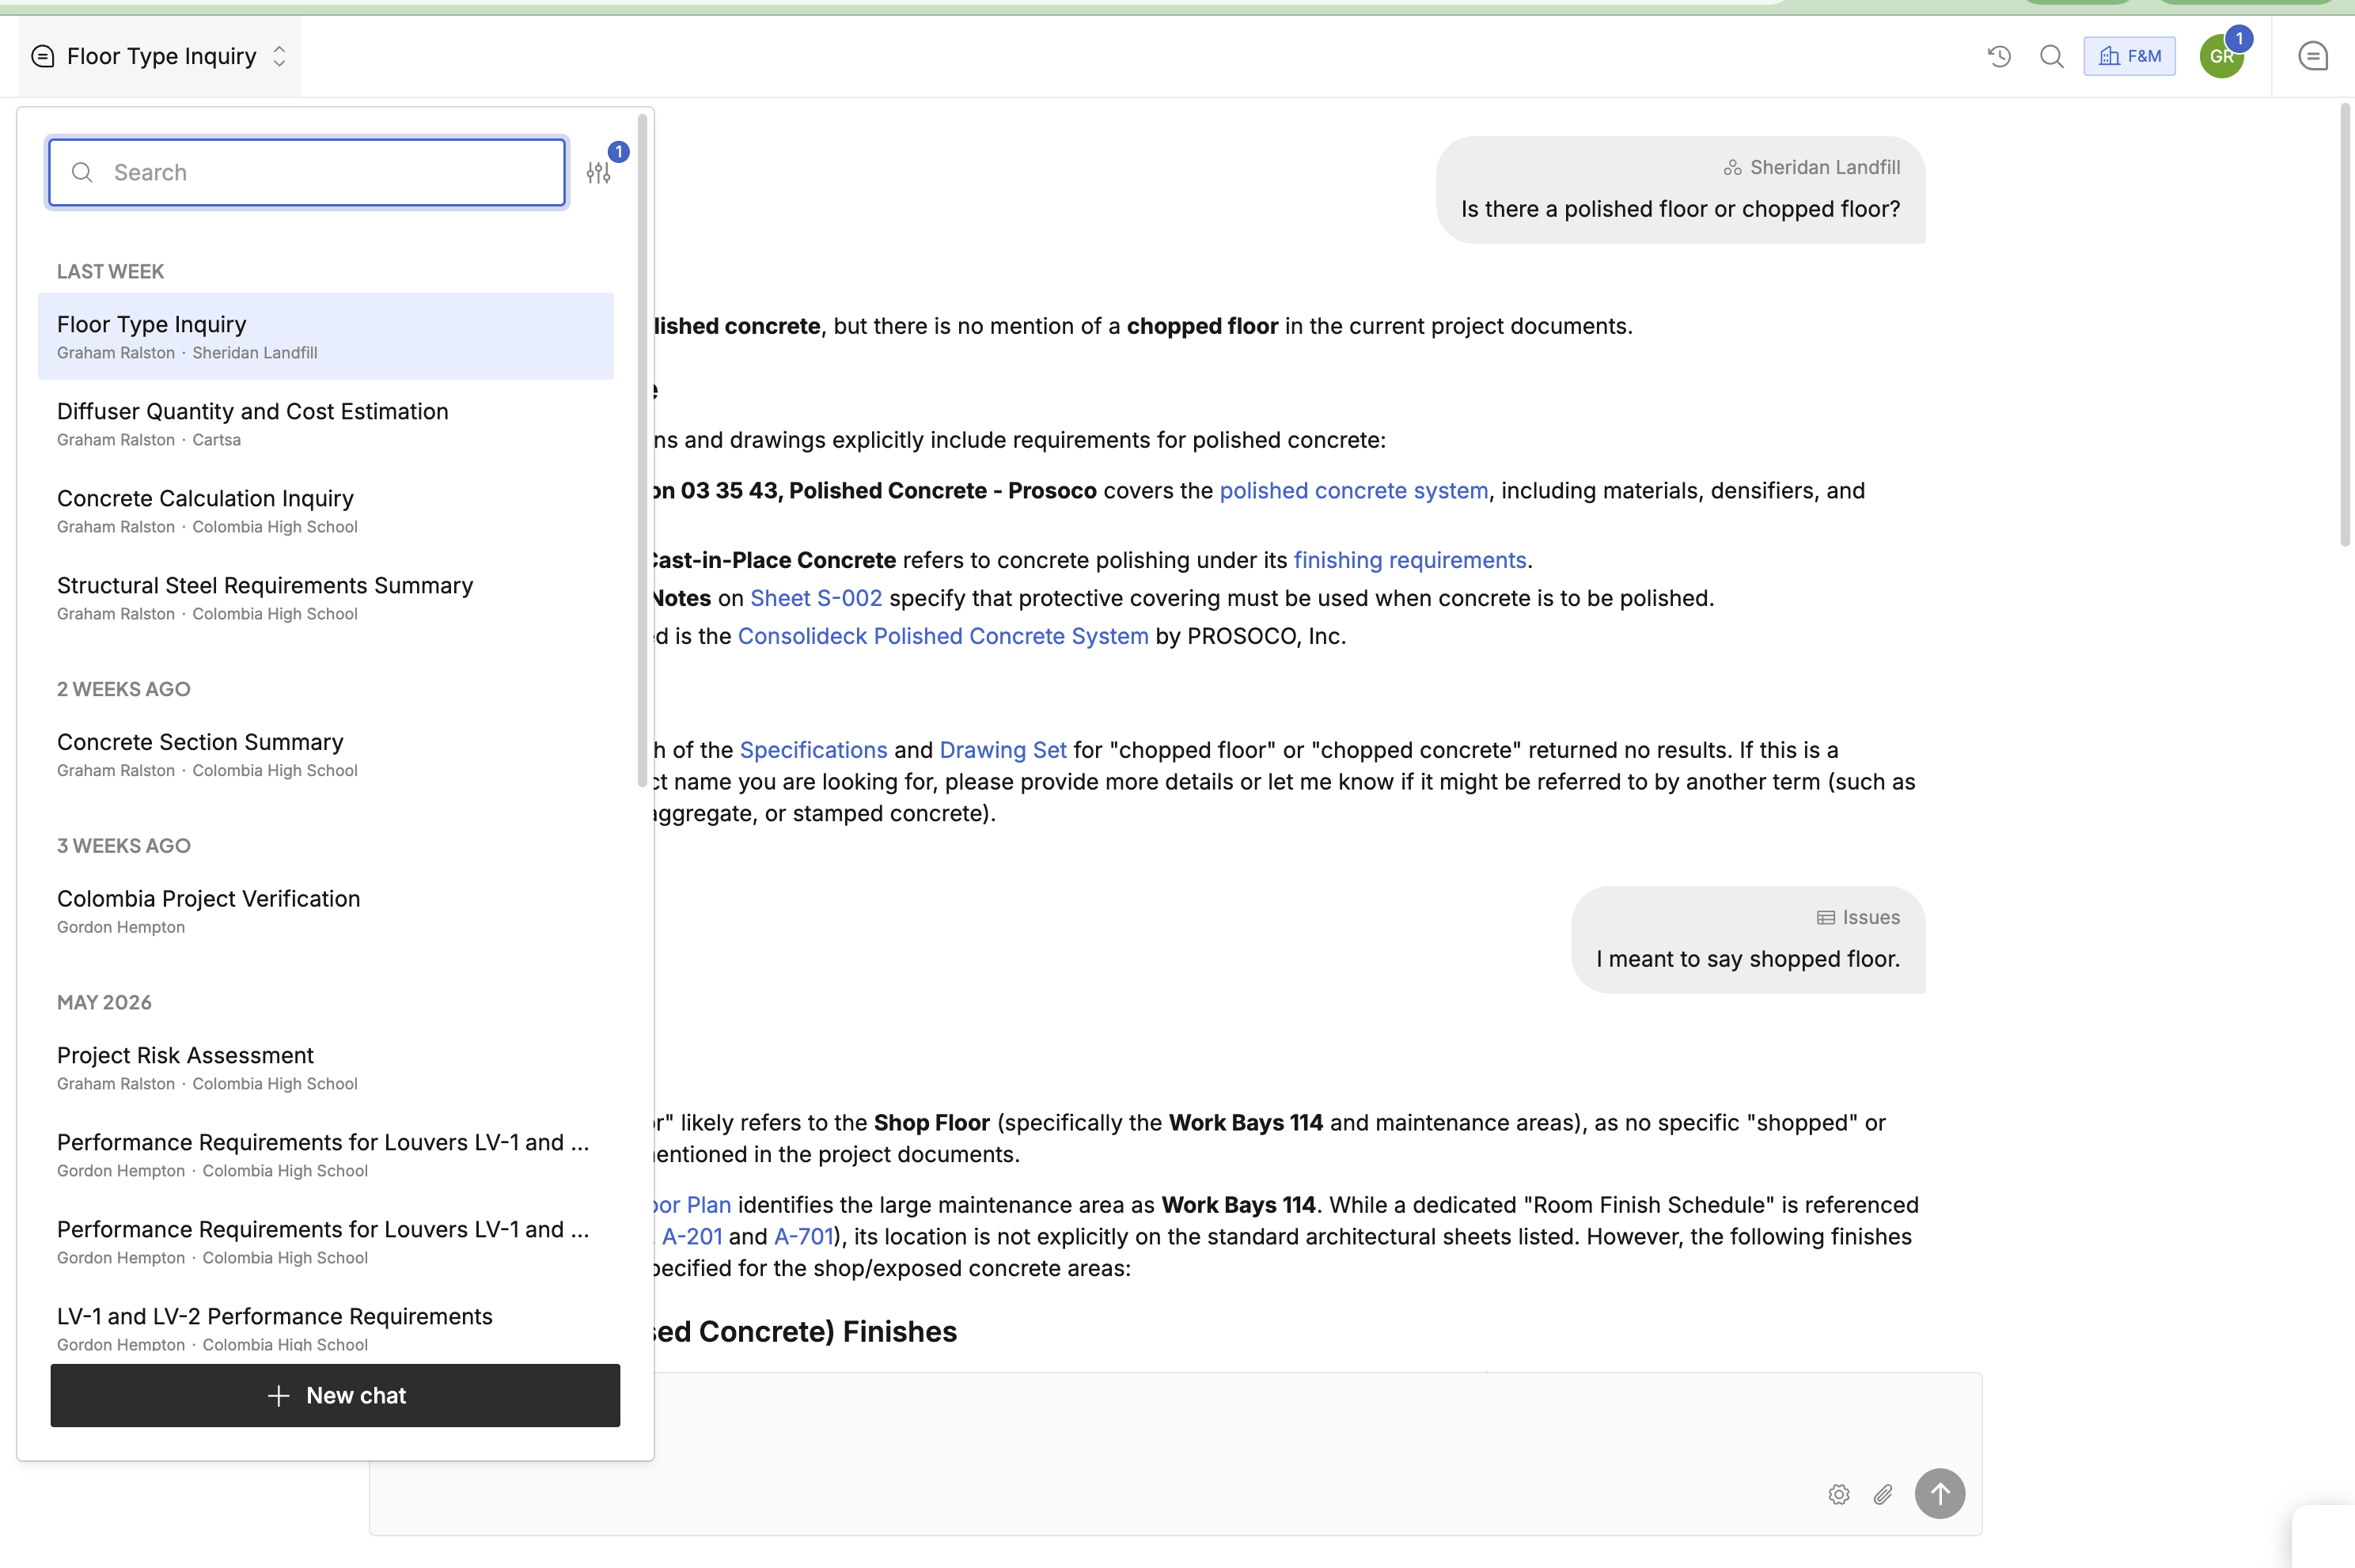
Task: Open the polished concrete system link
Action: pos(1353,490)
